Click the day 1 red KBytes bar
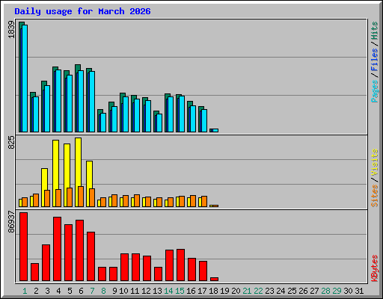This screenshot has height=299, width=383. (23, 247)
